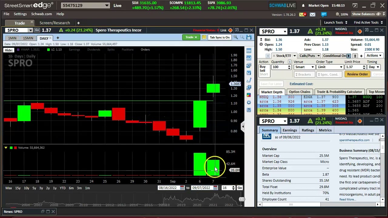Expand Launch Tools menu
The height and width of the screenshot is (218, 388).
336,22
